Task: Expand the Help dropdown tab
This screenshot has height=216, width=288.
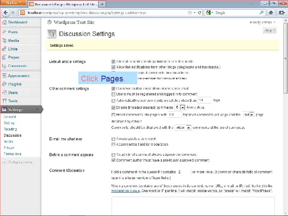Action: click(270, 30)
